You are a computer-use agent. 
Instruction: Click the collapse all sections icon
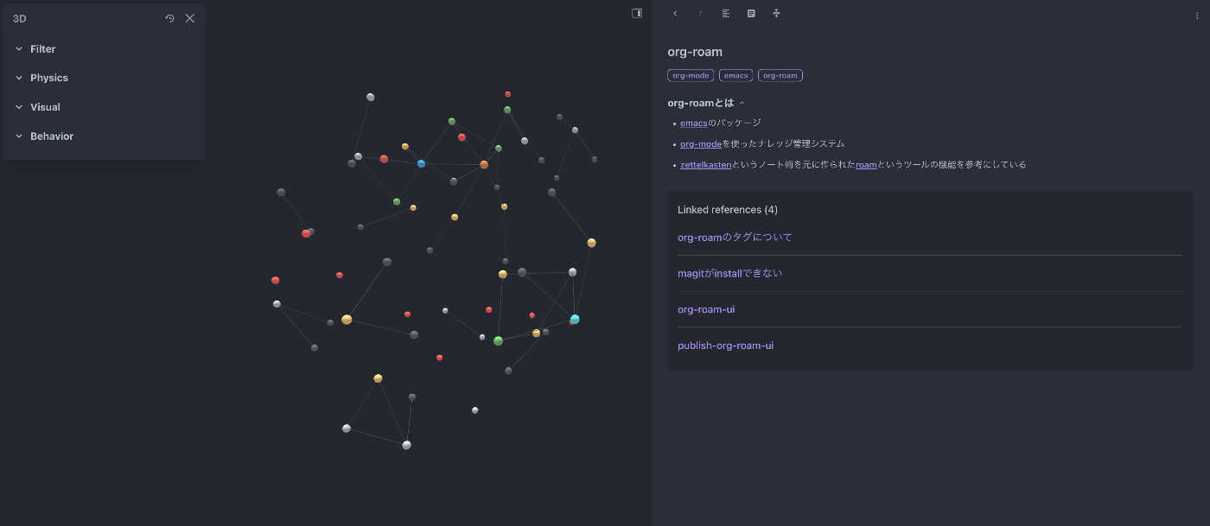(x=776, y=13)
